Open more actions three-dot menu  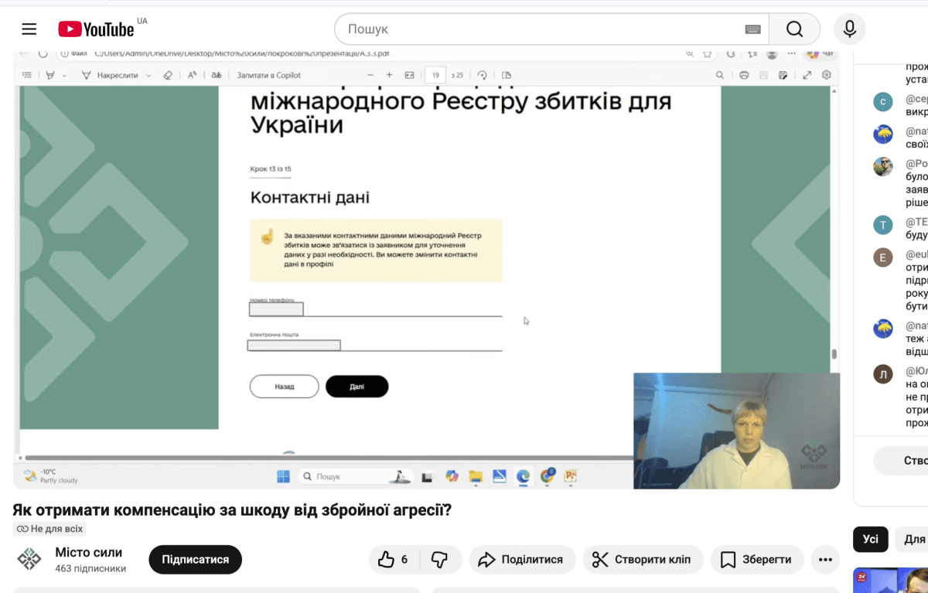click(x=825, y=560)
